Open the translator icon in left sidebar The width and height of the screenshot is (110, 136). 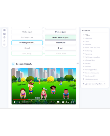(x=4, y=34)
